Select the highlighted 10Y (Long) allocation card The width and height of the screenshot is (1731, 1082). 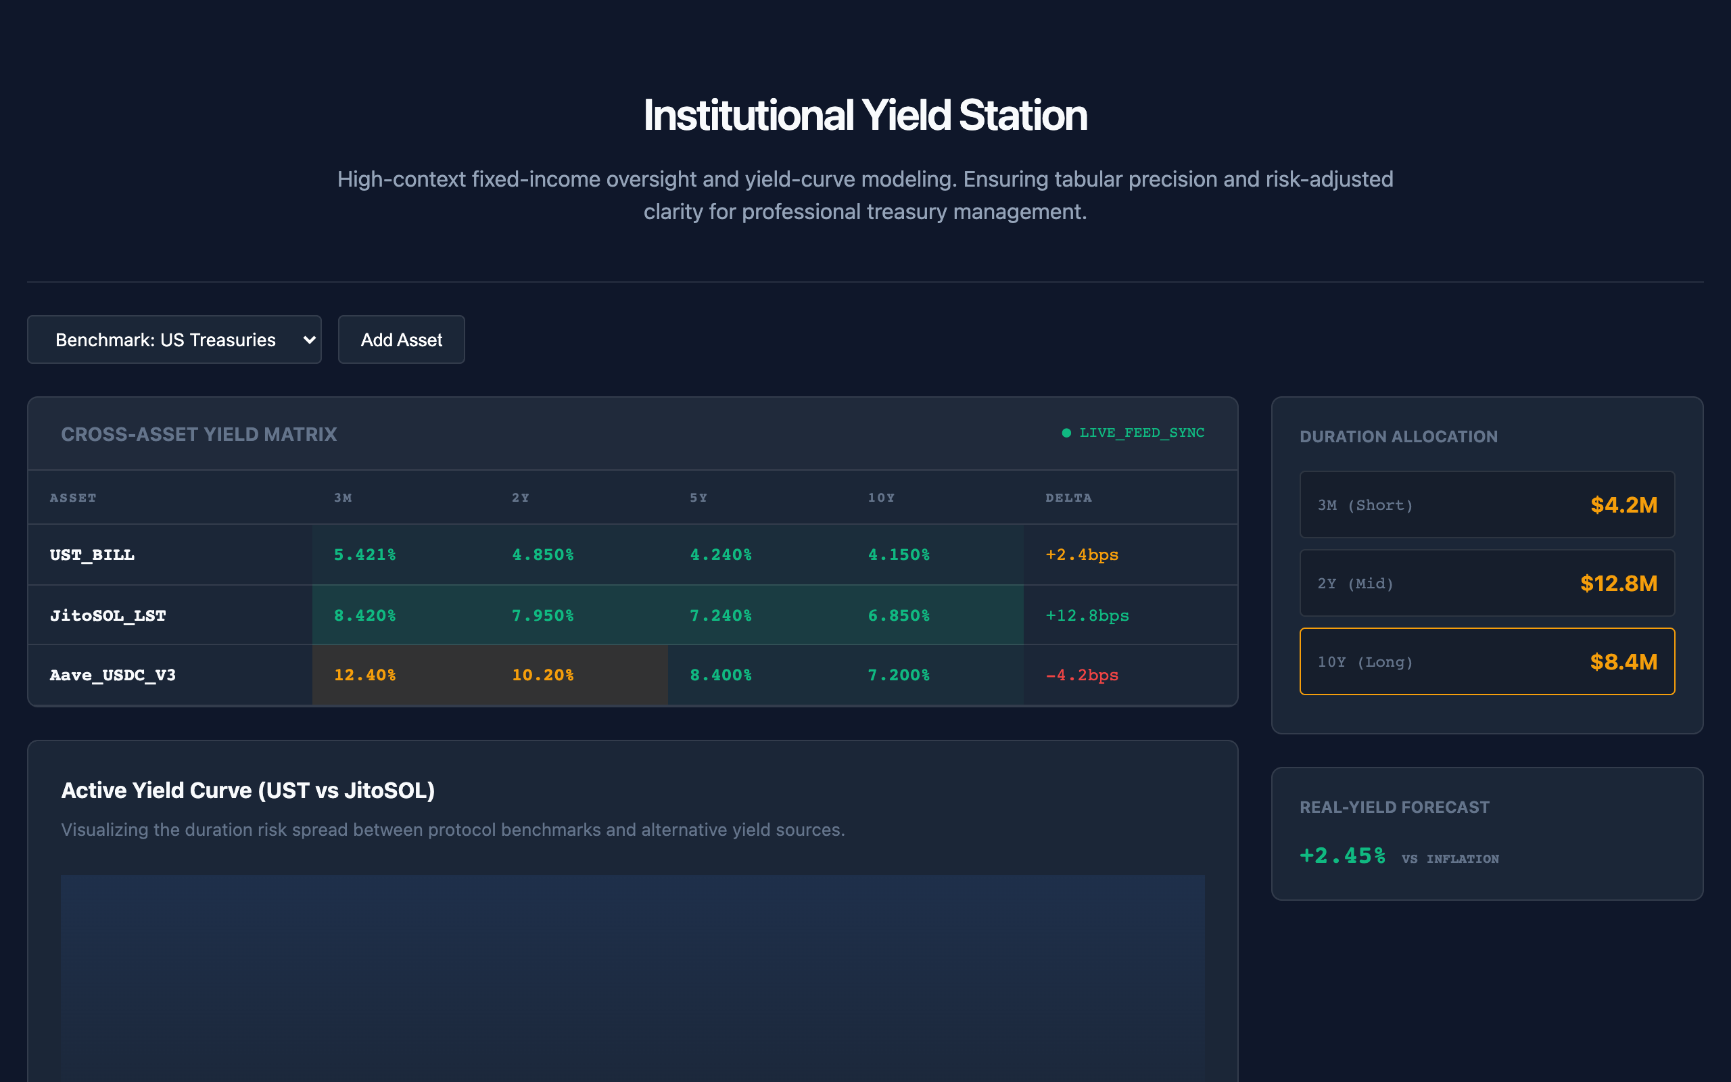tap(1486, 661)
